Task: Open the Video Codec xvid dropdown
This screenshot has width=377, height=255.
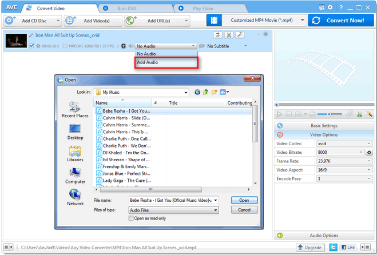Action: click(344, 144)
